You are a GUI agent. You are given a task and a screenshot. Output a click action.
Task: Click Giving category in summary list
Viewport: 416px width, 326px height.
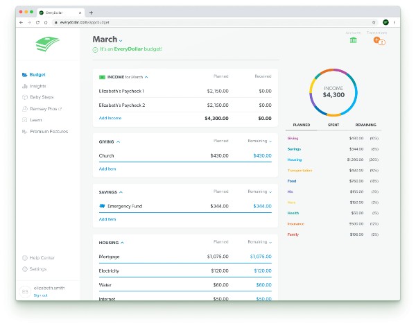point(293,138)
